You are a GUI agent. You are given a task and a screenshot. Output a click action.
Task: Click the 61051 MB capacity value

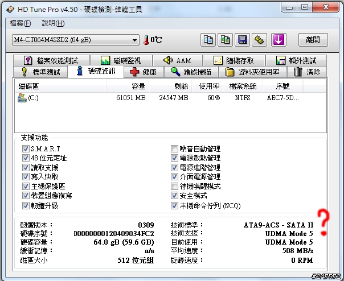coord(131,98)
